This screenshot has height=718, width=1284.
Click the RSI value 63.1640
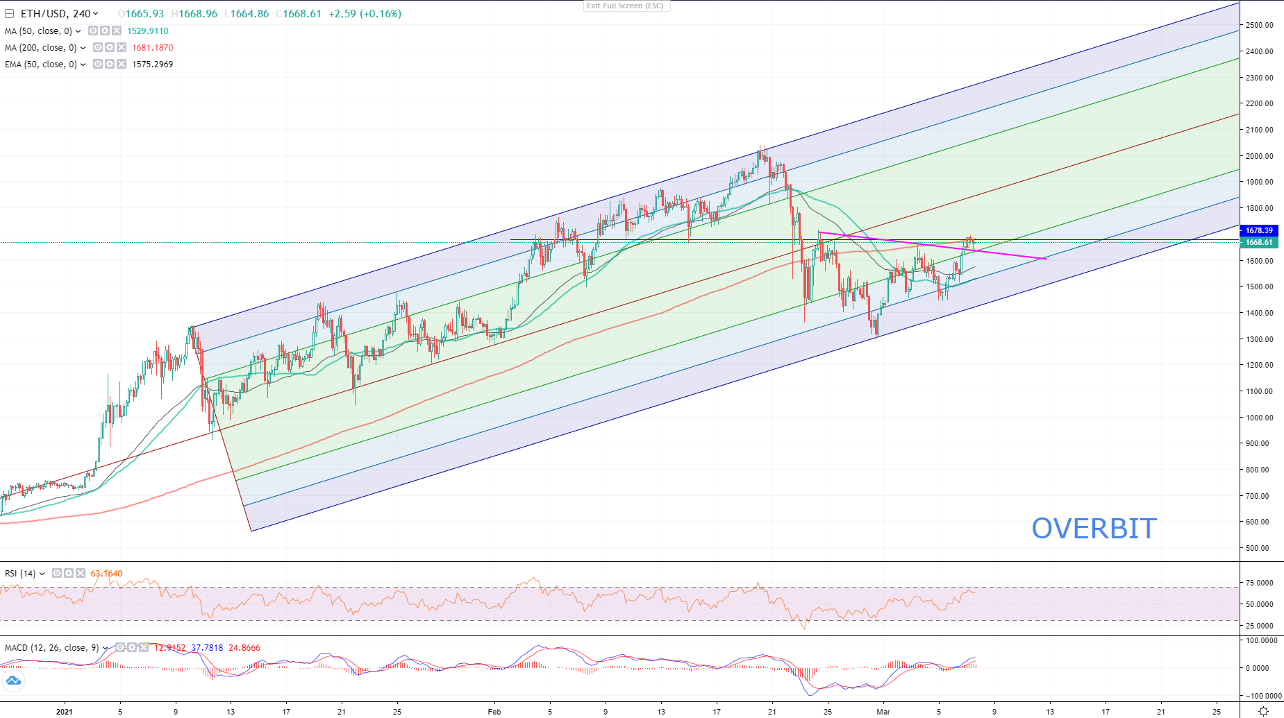(x=106, y=574)
